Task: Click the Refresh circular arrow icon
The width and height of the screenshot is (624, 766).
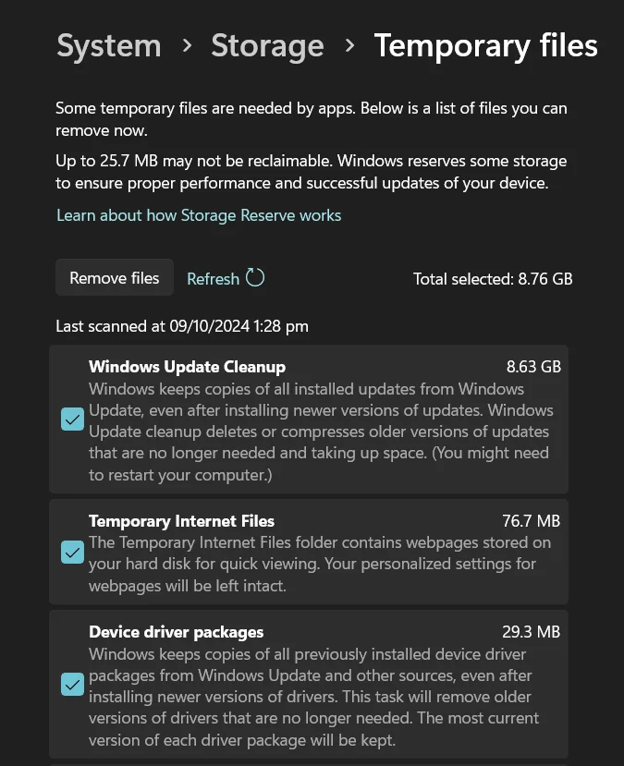Action: [x=252, y=277]
